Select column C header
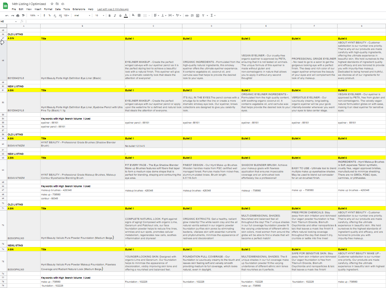Viewport: 386px width, 288px height. pos(153,26)
